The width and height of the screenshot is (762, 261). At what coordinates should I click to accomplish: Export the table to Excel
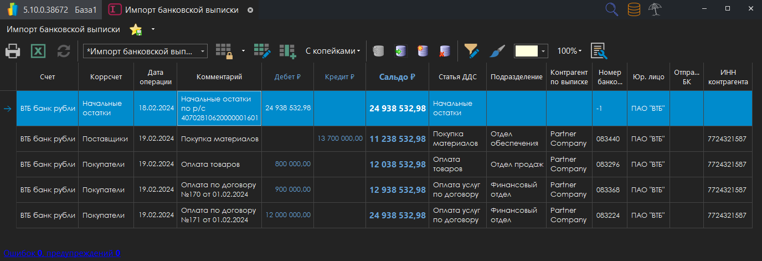[x=38, y=52]
